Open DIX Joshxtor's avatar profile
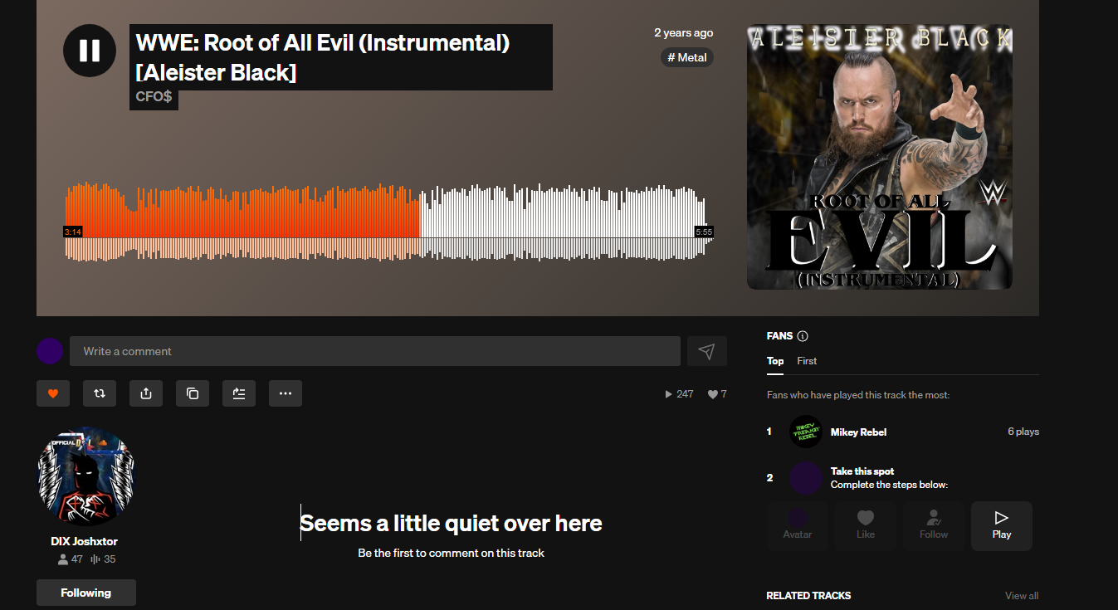Screen dimensions: 1118x610 [x=86, y=476]
